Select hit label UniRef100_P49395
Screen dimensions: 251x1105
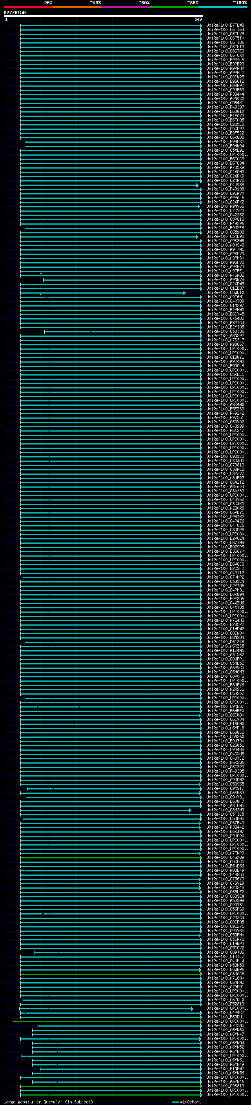click(225, 771)
